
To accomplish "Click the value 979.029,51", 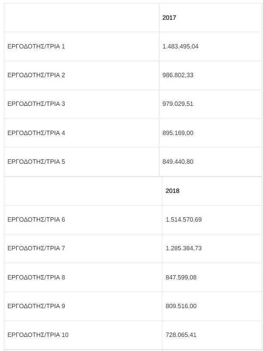I will (178, 104).
